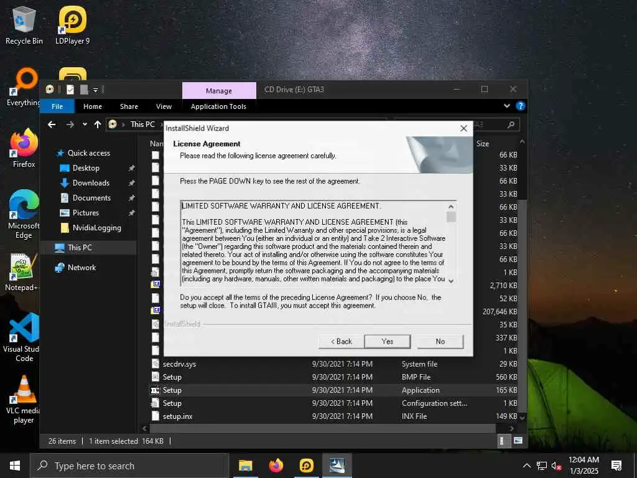Open Downloads in navigation pane
The width and height of the screenshot is (637, 478).
click(91, 183)
